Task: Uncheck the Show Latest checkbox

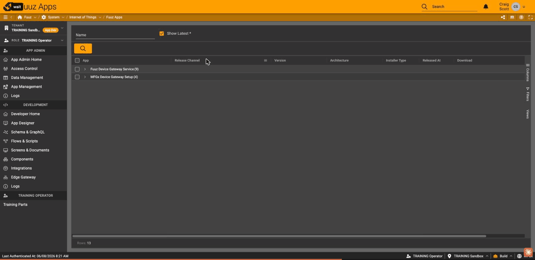Action: point(162,33)
